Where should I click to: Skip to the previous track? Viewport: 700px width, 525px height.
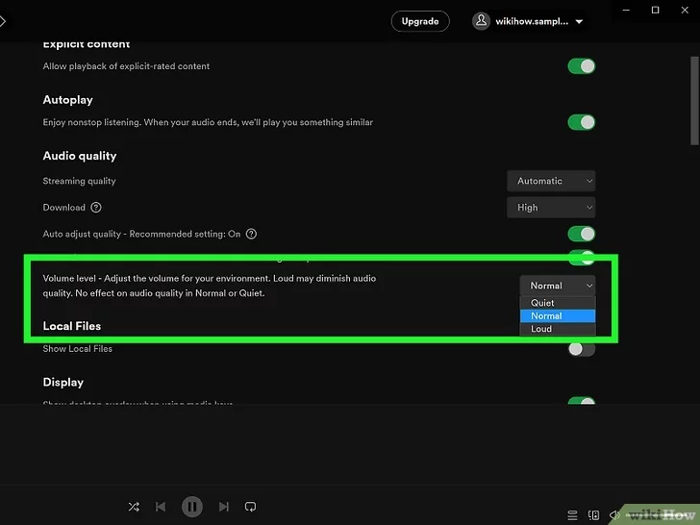(x=161, y=507)
